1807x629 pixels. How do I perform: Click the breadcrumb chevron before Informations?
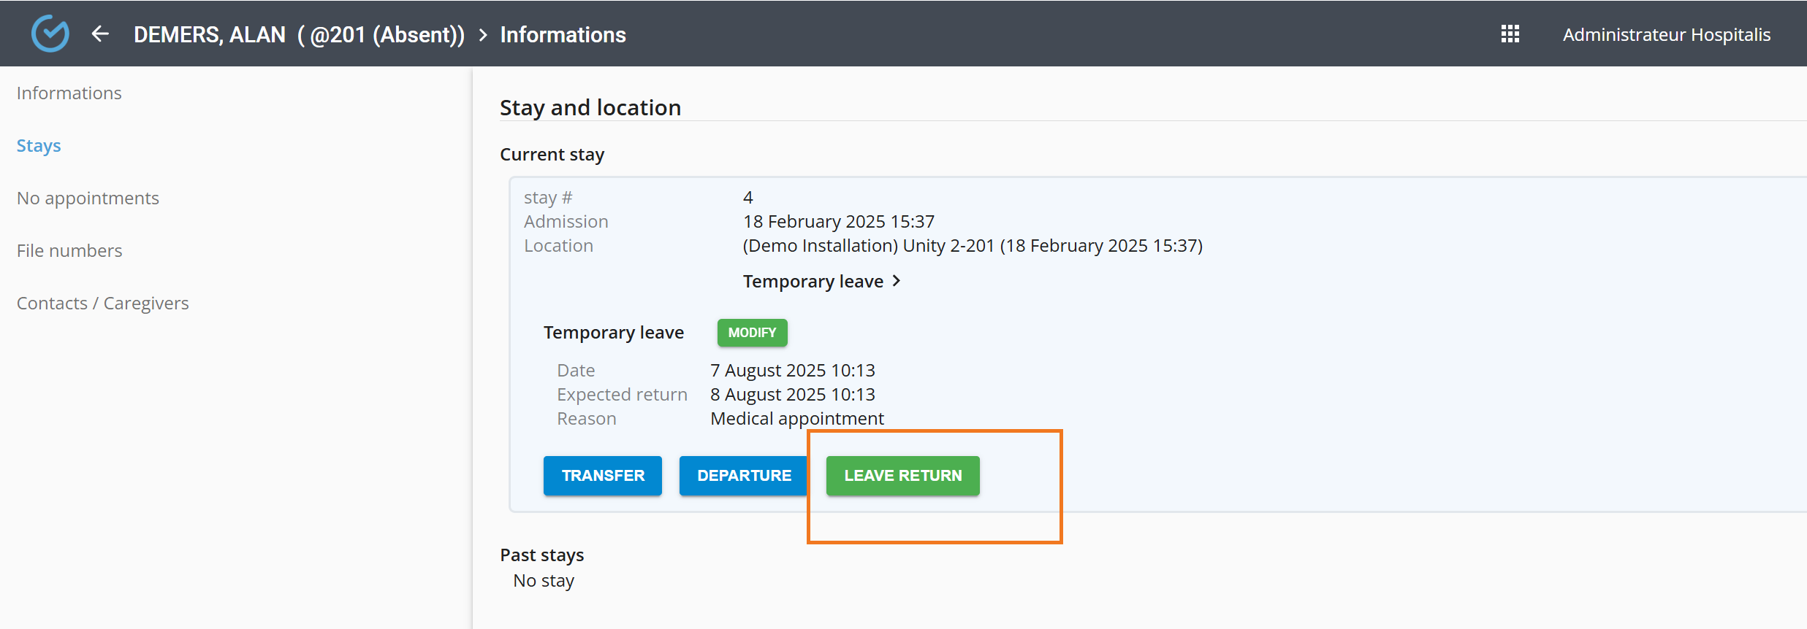click(483, 35)
